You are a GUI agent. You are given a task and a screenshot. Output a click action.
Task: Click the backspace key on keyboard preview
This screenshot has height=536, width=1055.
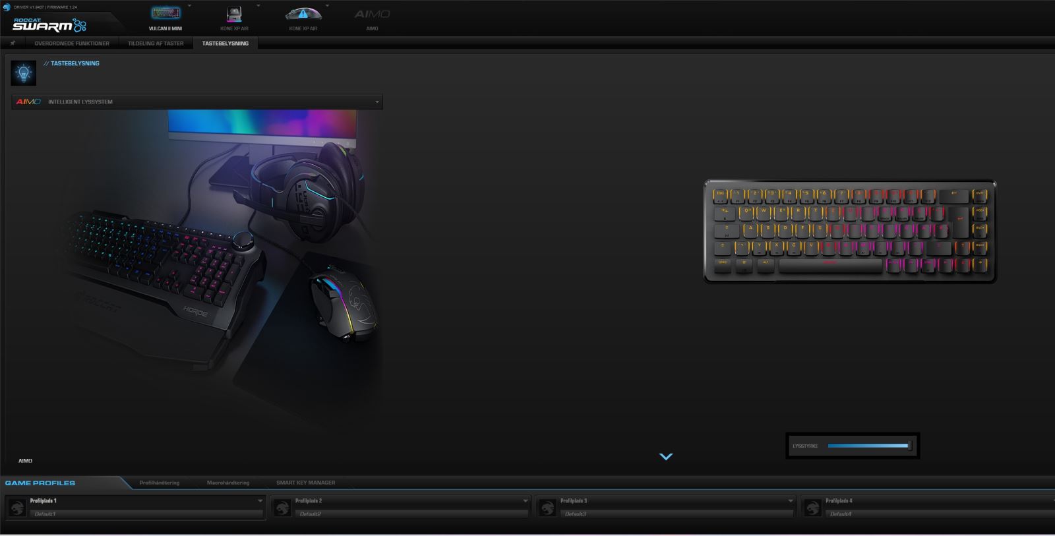[954, 196]
